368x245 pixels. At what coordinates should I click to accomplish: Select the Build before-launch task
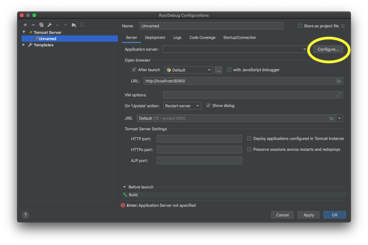(234, 195)
